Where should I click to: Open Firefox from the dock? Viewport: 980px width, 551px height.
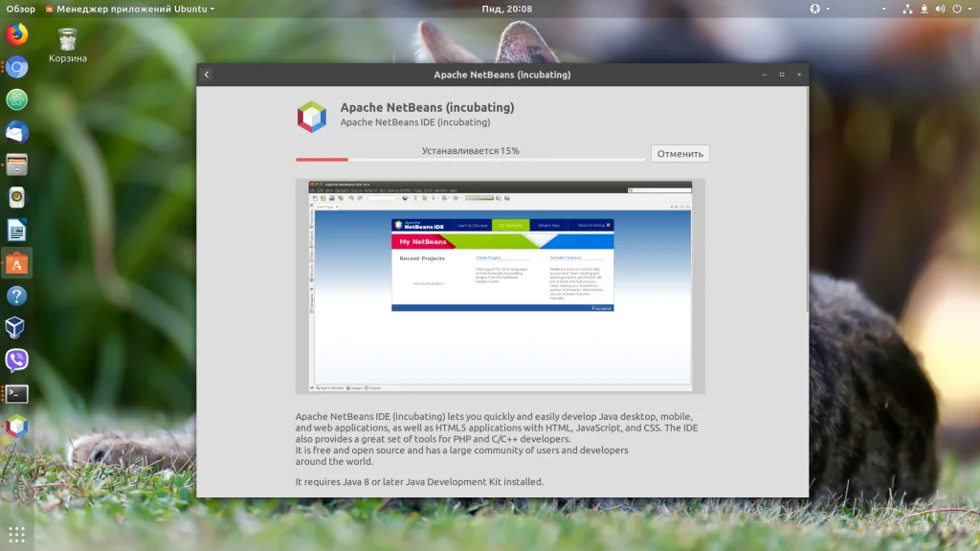point(17,33)
